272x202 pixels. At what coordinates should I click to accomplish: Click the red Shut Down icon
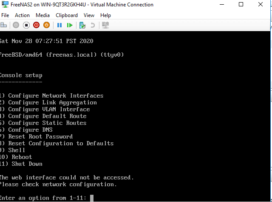36,25
